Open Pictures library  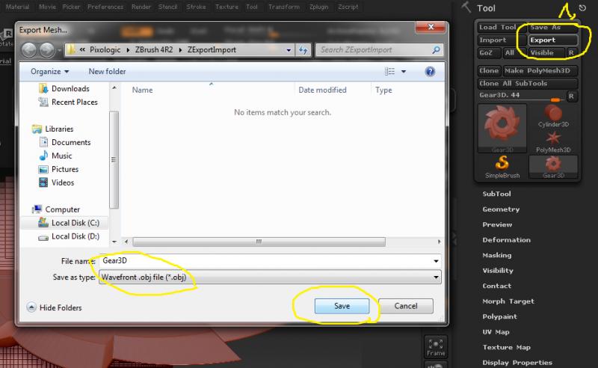[58, 169]
